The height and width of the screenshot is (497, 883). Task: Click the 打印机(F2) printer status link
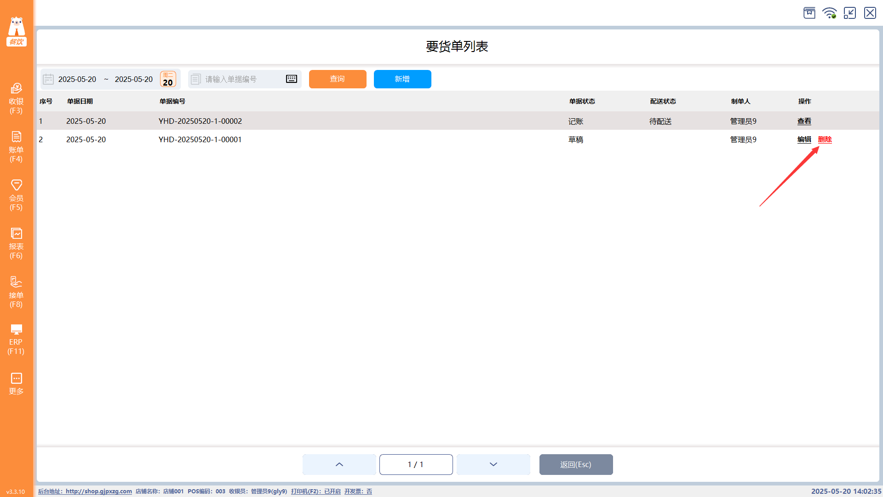315,491
